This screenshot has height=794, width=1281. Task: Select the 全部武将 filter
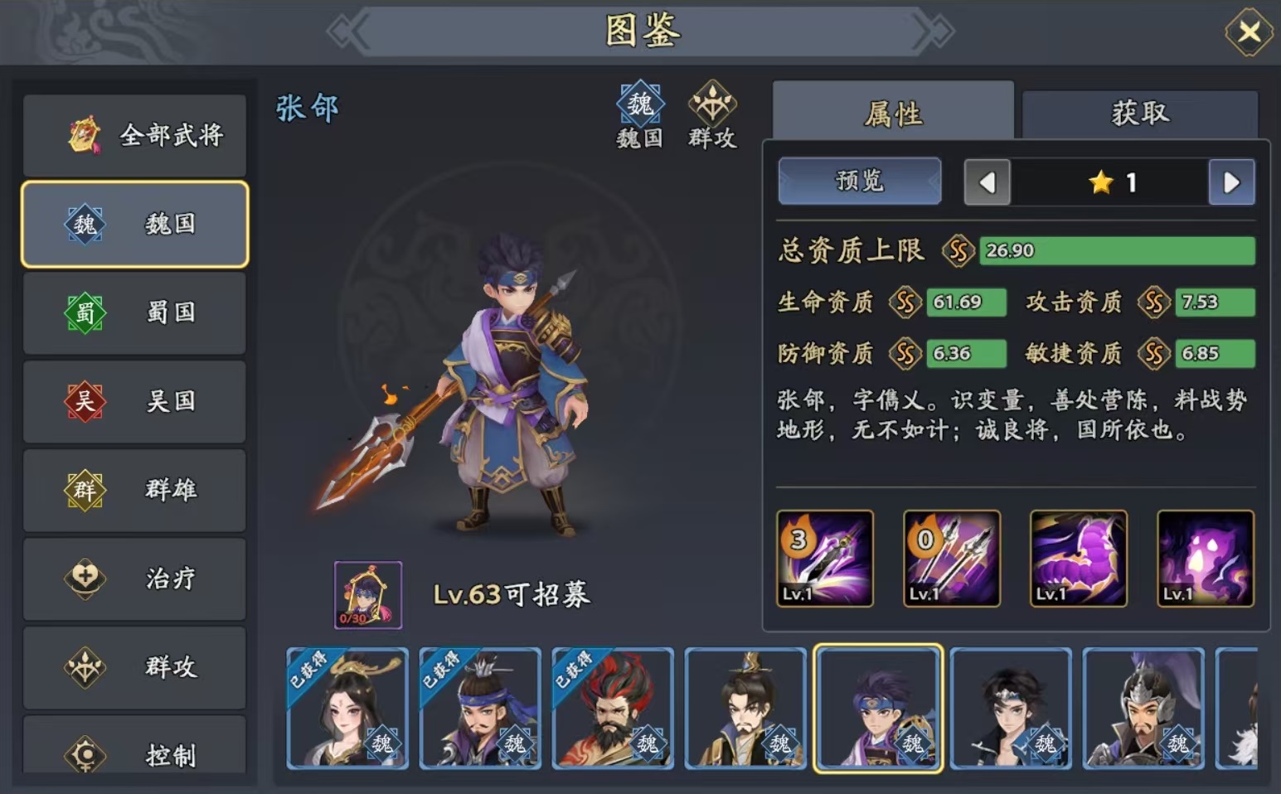(135, 135)
